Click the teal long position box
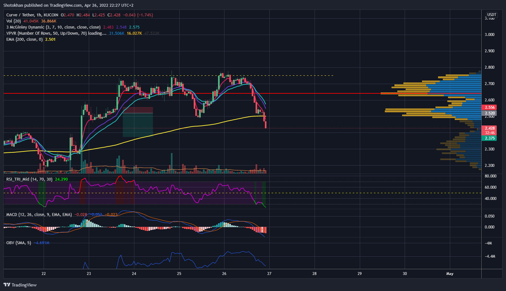Viewport: 506px width, 291px height. pyautogui.click(x=138, y=125)
